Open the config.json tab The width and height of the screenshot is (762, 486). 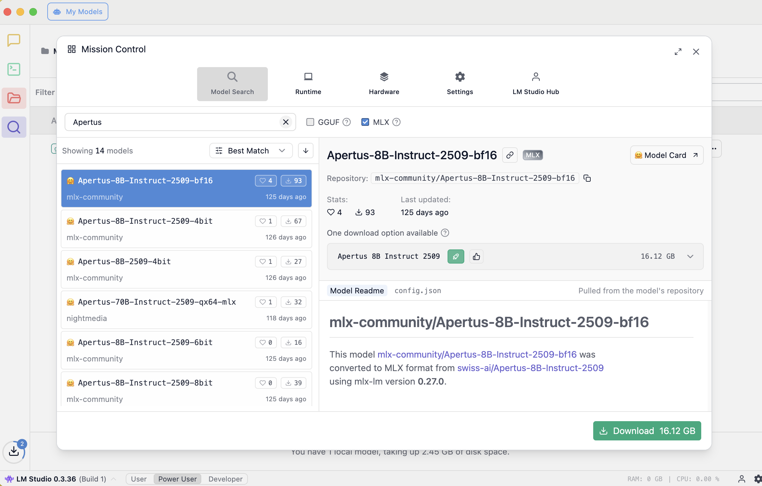[x=417, y=291]
